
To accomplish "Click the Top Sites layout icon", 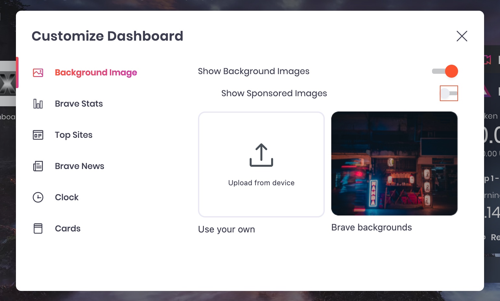I will point(38,135).
